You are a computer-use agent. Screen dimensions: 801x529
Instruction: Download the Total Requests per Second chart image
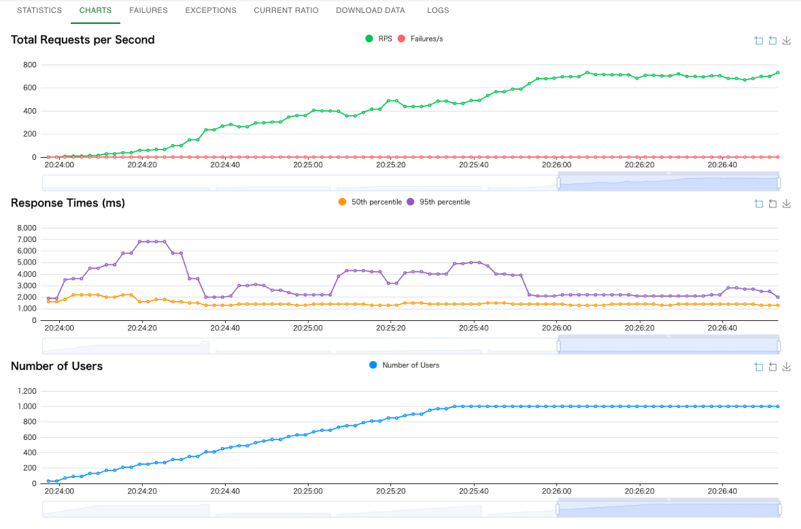(787, 40)
